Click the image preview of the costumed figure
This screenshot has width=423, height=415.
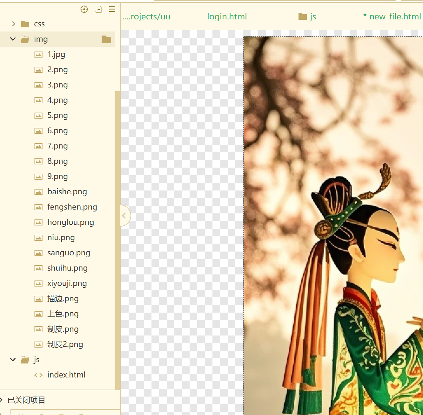click(333, 225)
